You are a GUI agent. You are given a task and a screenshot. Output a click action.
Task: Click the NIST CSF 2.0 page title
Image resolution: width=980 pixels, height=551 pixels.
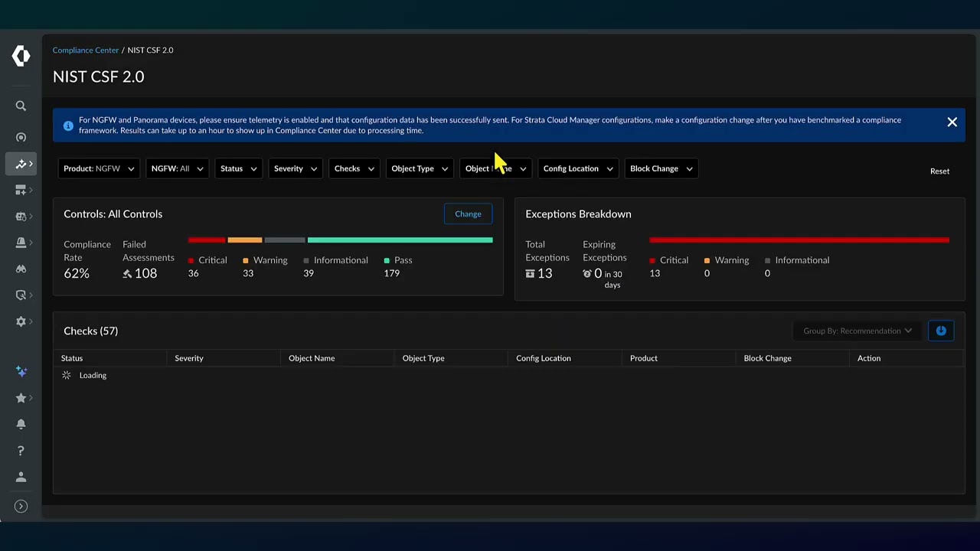coord(99,77)
